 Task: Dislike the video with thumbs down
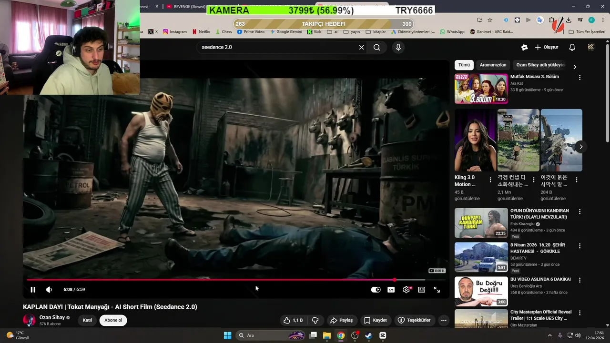tap(315, 320)
